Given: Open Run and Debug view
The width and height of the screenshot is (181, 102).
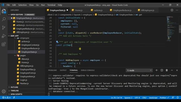Looking at the screenshot, I should [x=4, y=36].
